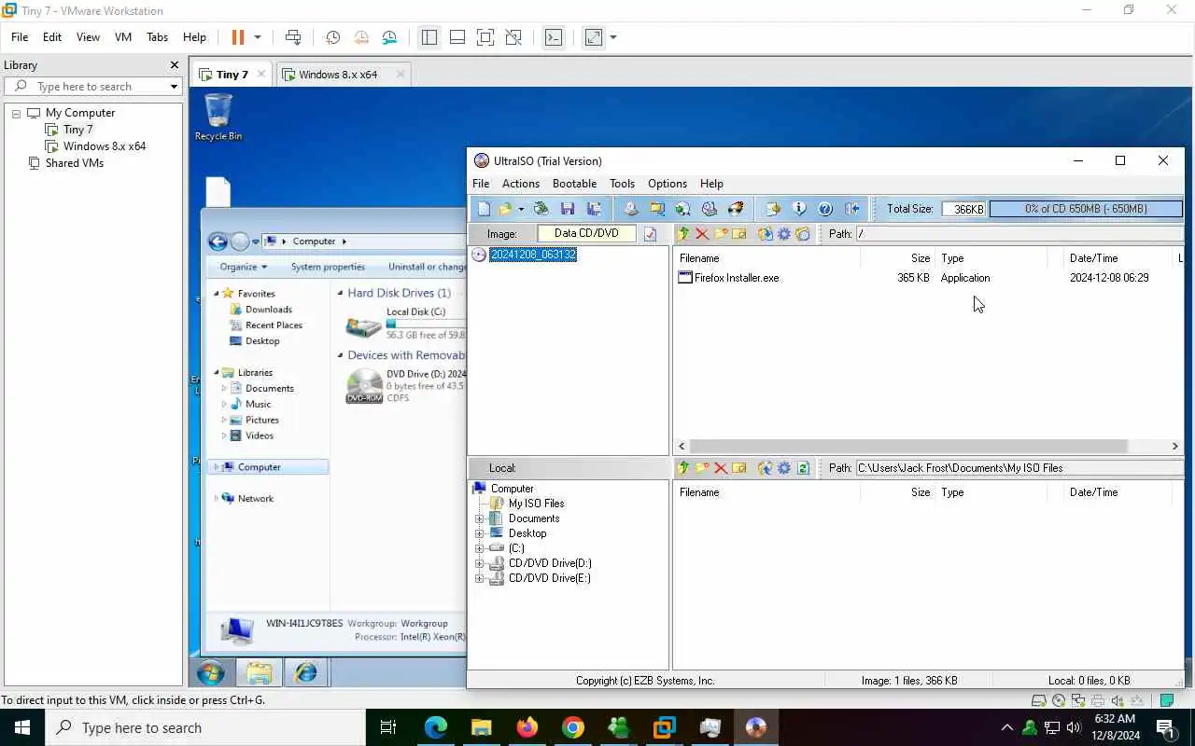Open UltraISO Bootable menu
The height and width of the screenshot is (746, 1195).
click(x=574, y=184)
